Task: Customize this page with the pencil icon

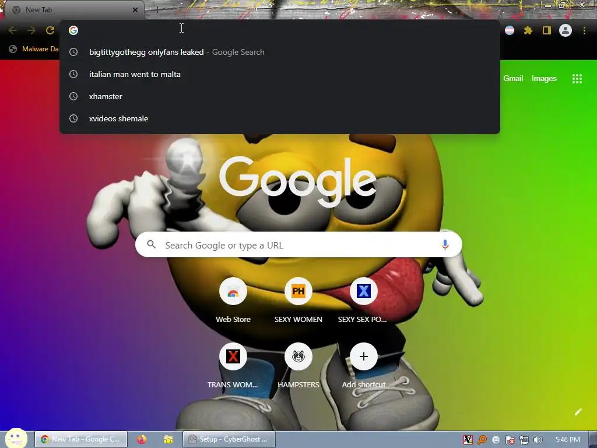Action: tap(578, 412)
